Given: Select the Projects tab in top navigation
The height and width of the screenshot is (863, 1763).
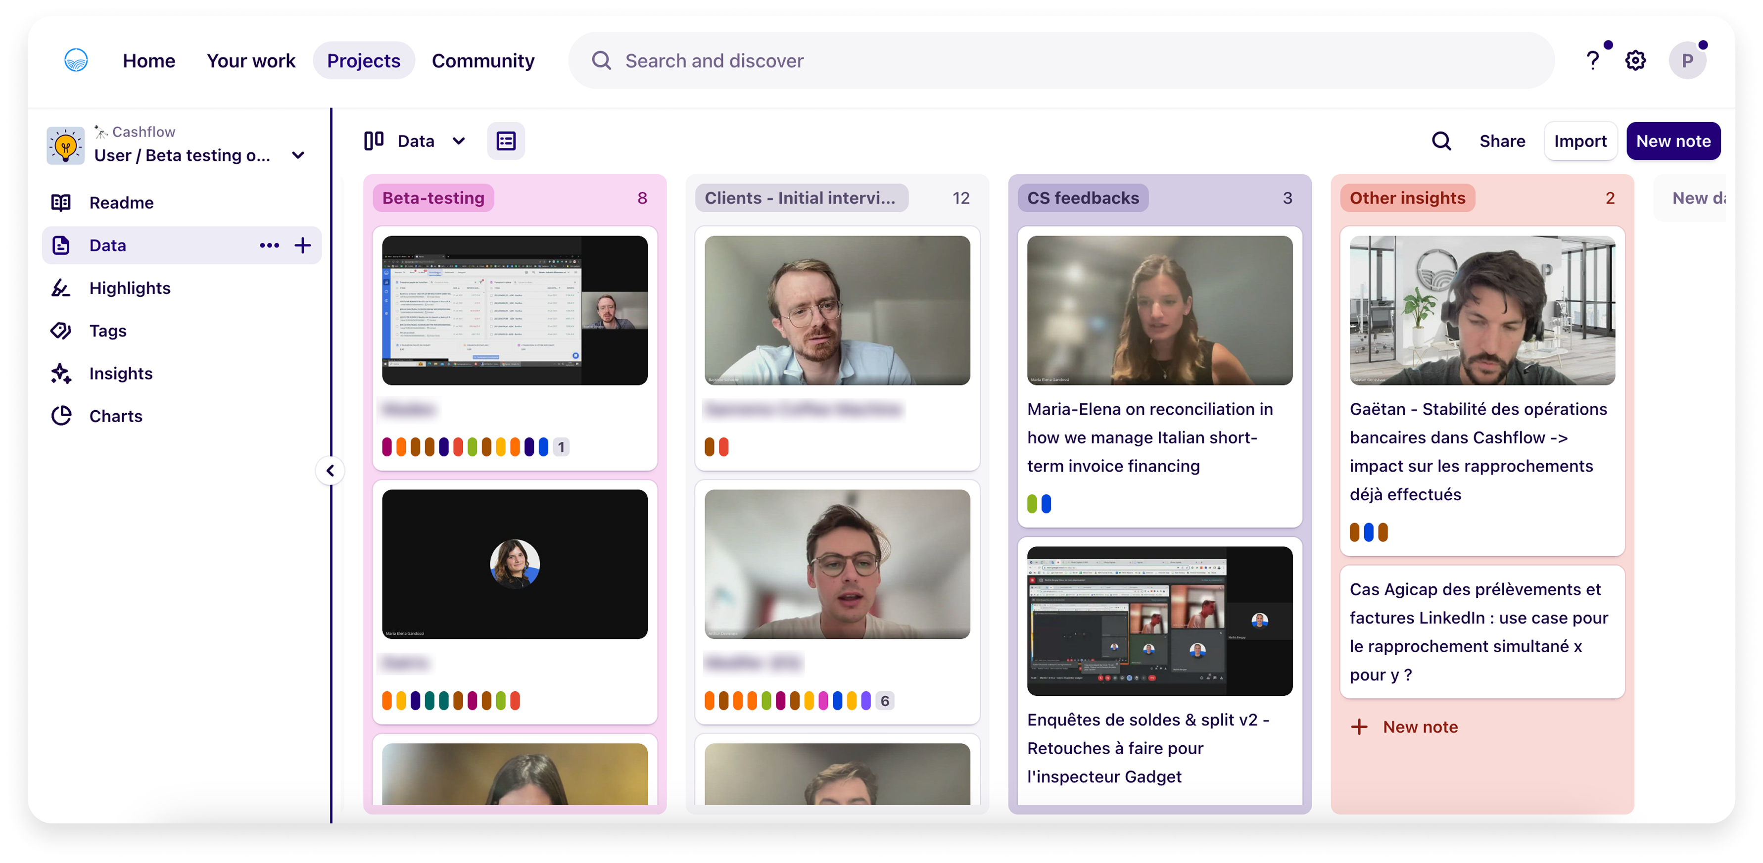Looking at the screenshot, I should point(363,61).
